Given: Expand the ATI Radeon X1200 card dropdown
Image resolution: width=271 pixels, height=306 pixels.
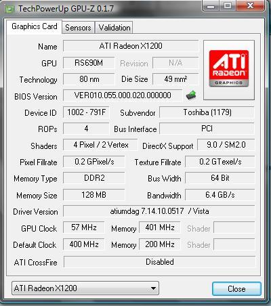Looking at the screenshot, I should click(x=85, y=288).
